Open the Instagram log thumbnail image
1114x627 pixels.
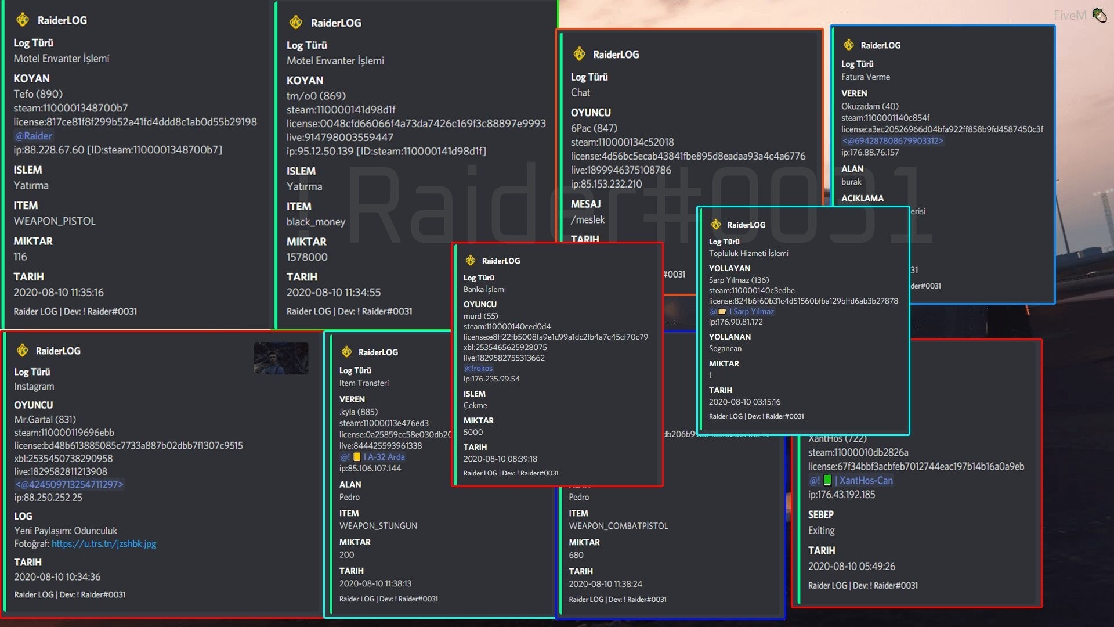[281, 358]
